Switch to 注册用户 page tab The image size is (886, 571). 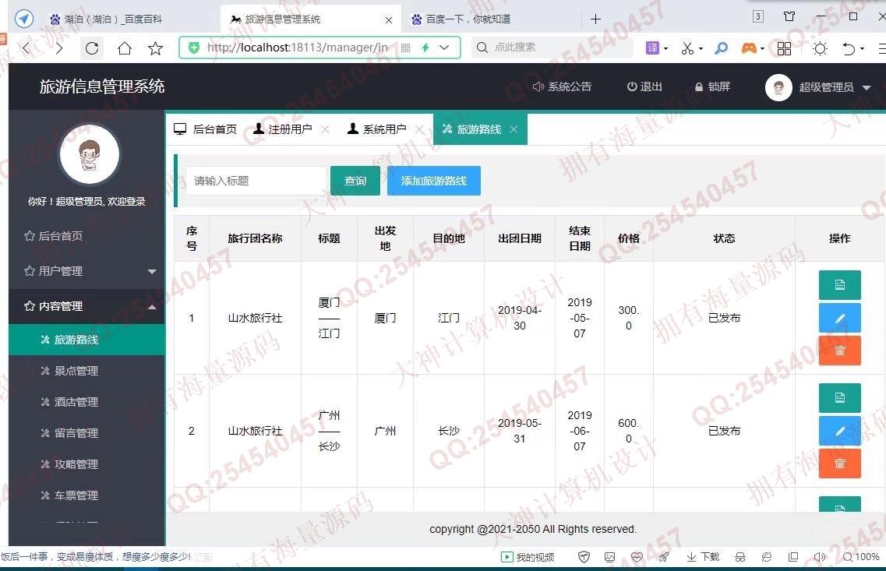pos(283,129)
